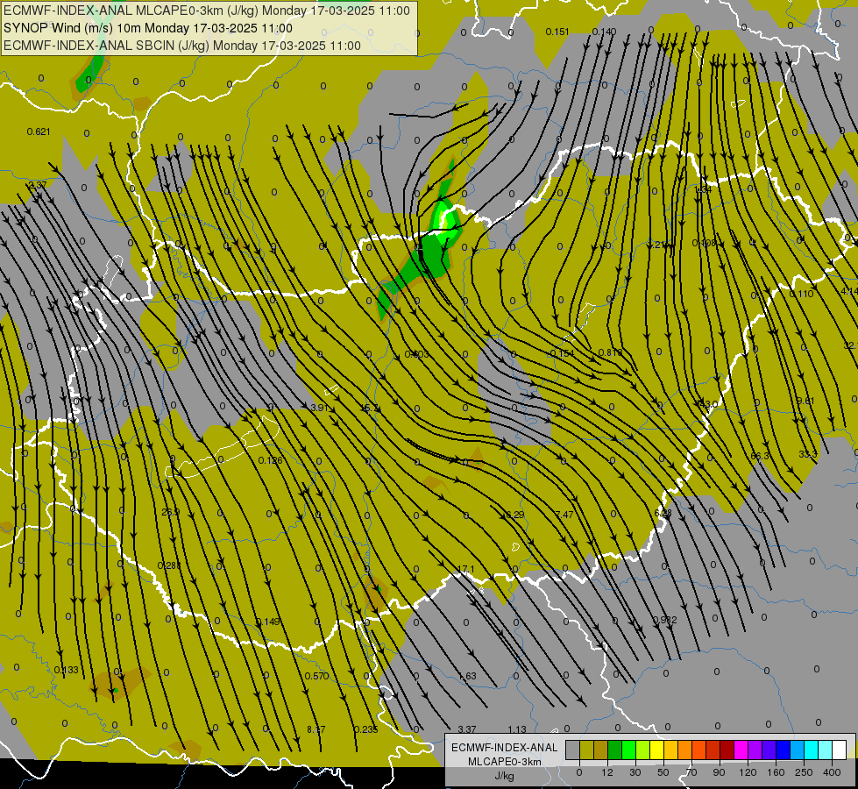The image size is (858, 789).
Task: Select the white legend swatch
Action: click(840, 750)
